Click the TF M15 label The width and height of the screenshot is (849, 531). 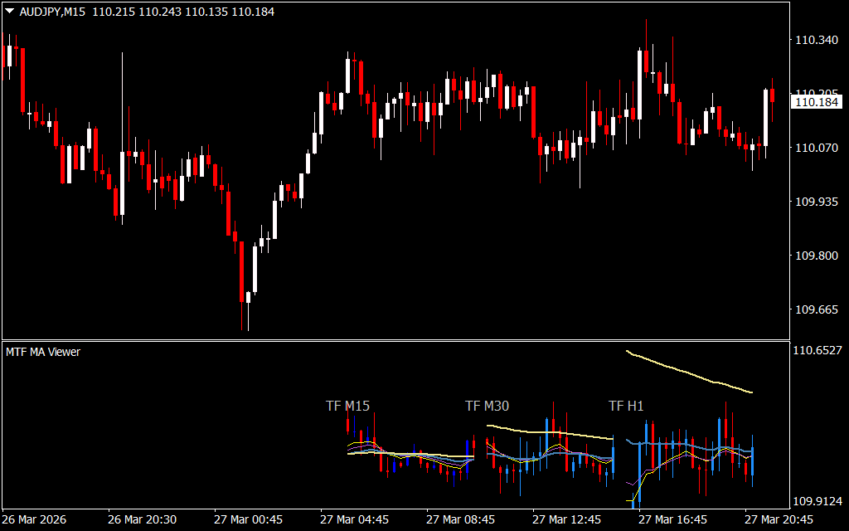[347, 406]
